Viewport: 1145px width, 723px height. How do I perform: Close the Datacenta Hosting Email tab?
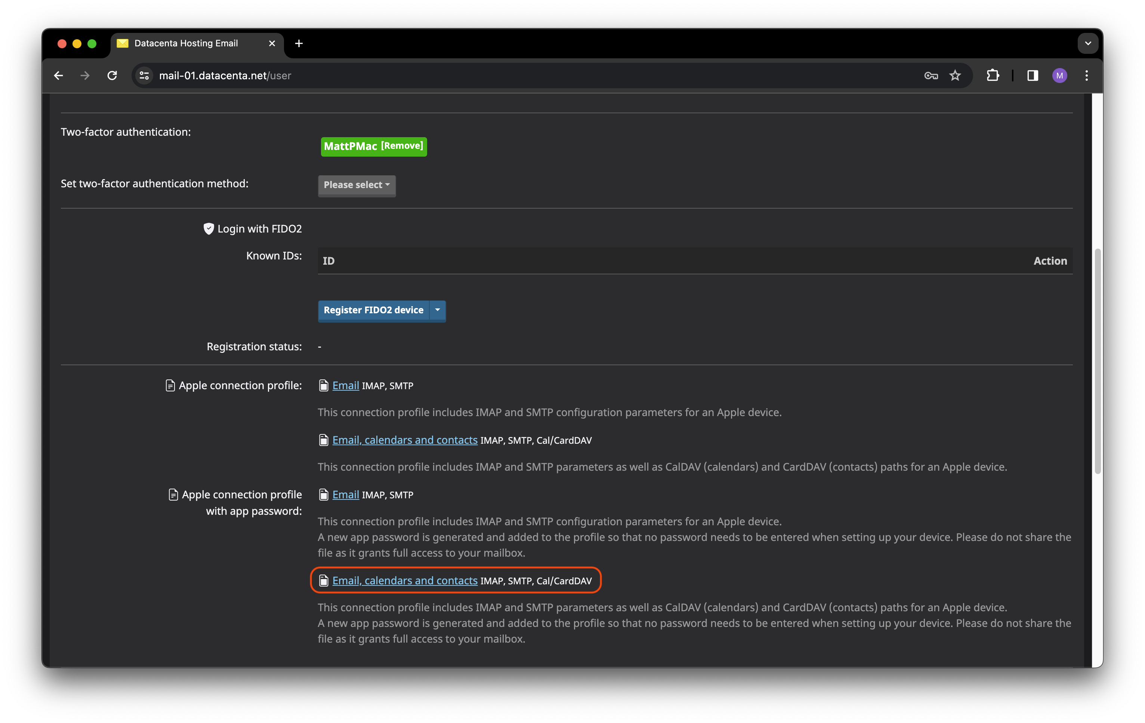(272, 44)
